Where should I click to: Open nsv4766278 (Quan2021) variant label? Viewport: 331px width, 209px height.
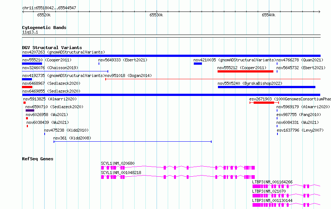click(x=300, y=60)
